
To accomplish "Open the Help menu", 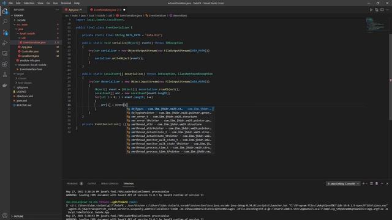I will (77, 3).
